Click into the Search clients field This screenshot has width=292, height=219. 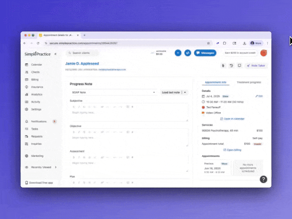click(x=82, y=53)
